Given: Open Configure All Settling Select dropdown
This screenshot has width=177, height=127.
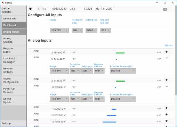Looking at the screenshot, I should click(x=91, y=31).
